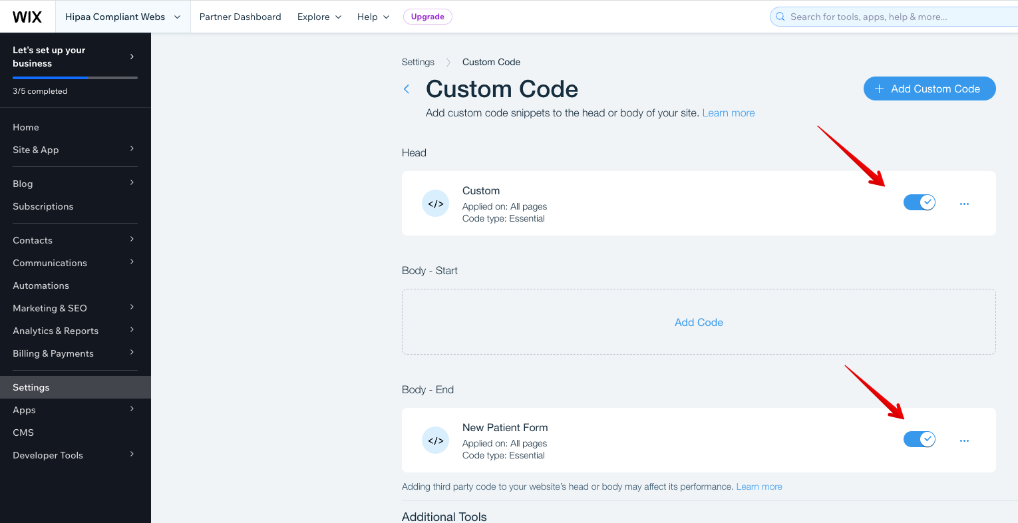Screen dimensions: 1018x523
Task: Open the Hipaa Compliant Webs site dropdown
Action: click(x=122, y=17)
